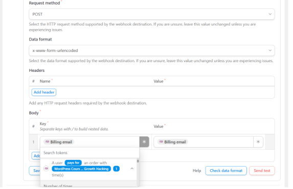Collapse the trigger token group chevron
This screenshot has width=293, height=189.
tap(132, 169)
